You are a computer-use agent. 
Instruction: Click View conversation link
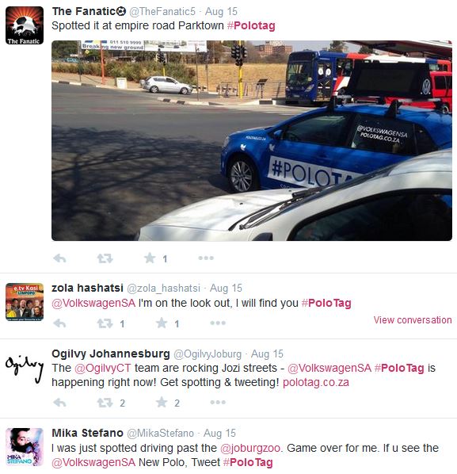(413, 319)
